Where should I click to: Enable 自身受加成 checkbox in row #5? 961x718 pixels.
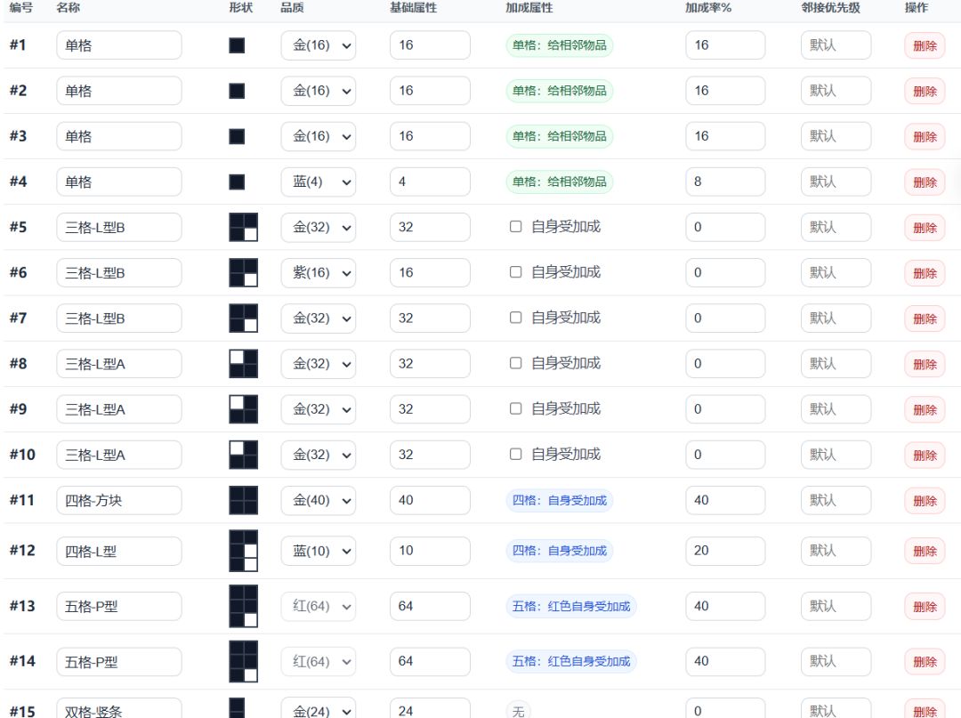click(x=516, y=227)
